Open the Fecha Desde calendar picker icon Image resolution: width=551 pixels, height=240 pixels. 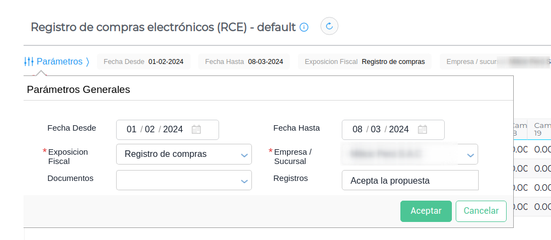pos(196,130)
